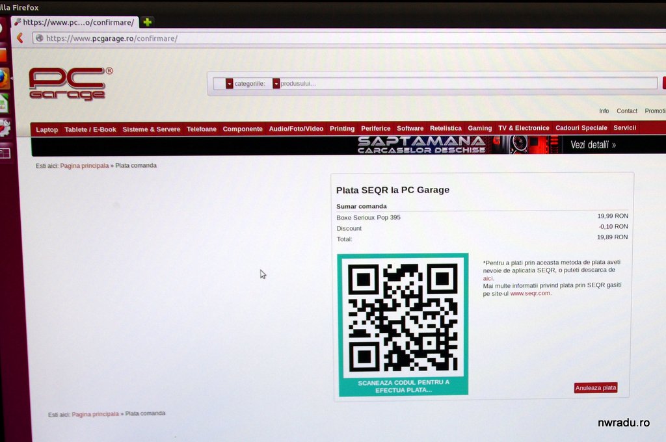Open the produsului dropdown in the search bar
Screen dimensions: 666x442
point(276,83)
